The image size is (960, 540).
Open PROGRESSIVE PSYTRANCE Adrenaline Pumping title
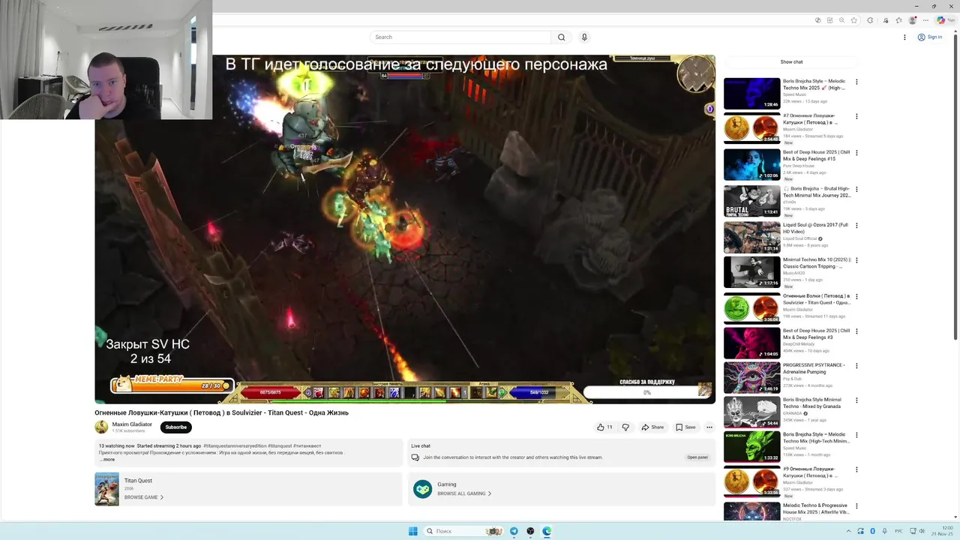[x=814, y=367]
